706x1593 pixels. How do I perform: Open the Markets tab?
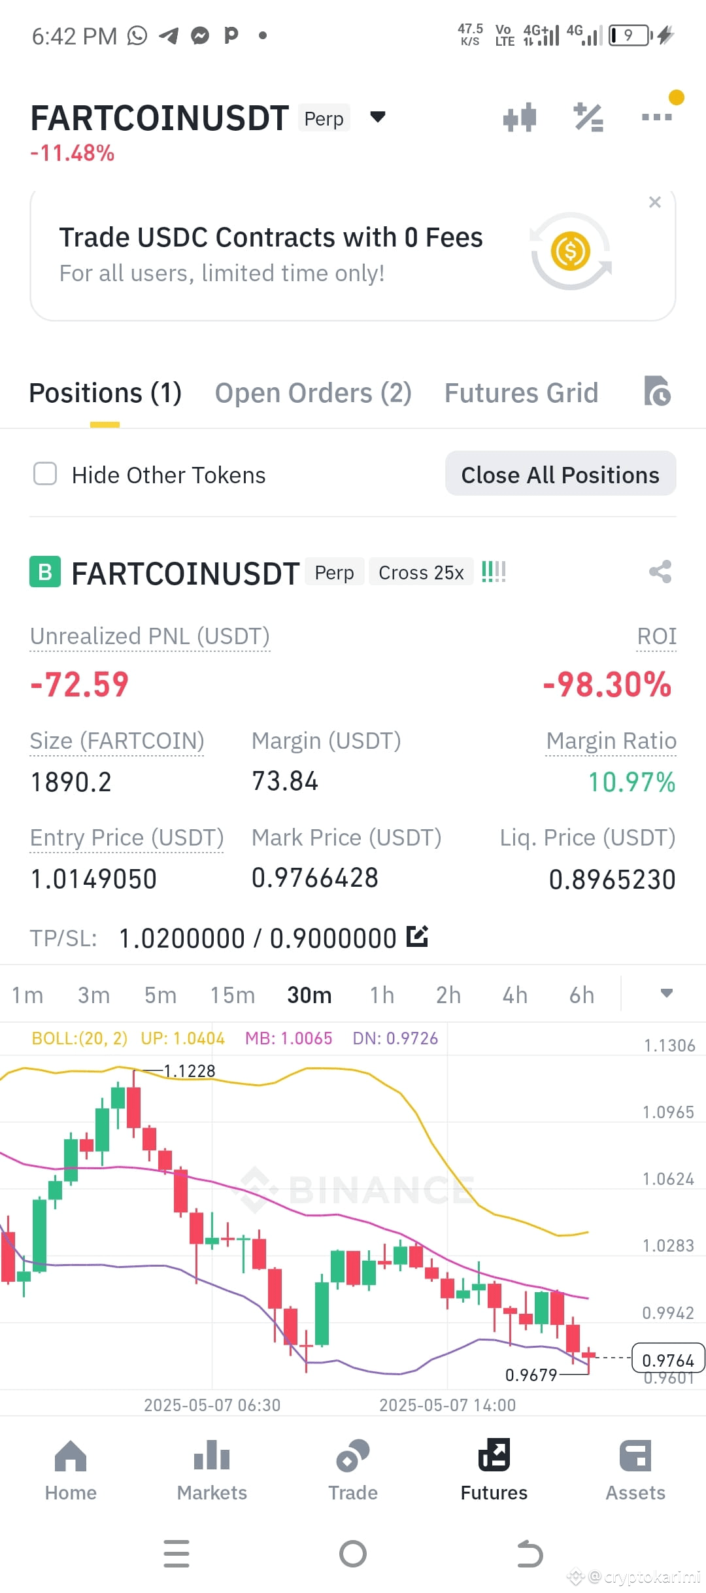click(212, 1471)
